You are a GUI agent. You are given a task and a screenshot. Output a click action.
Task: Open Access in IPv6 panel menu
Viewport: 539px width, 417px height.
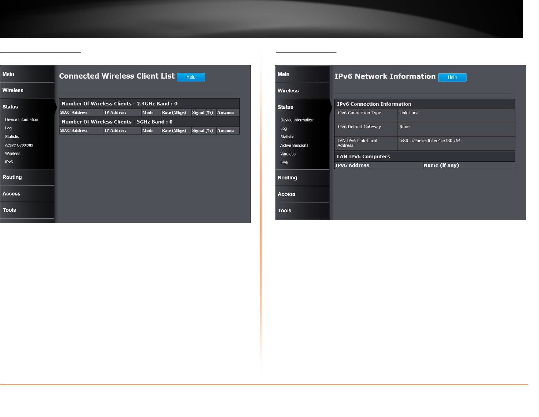(x=303, y=194)
